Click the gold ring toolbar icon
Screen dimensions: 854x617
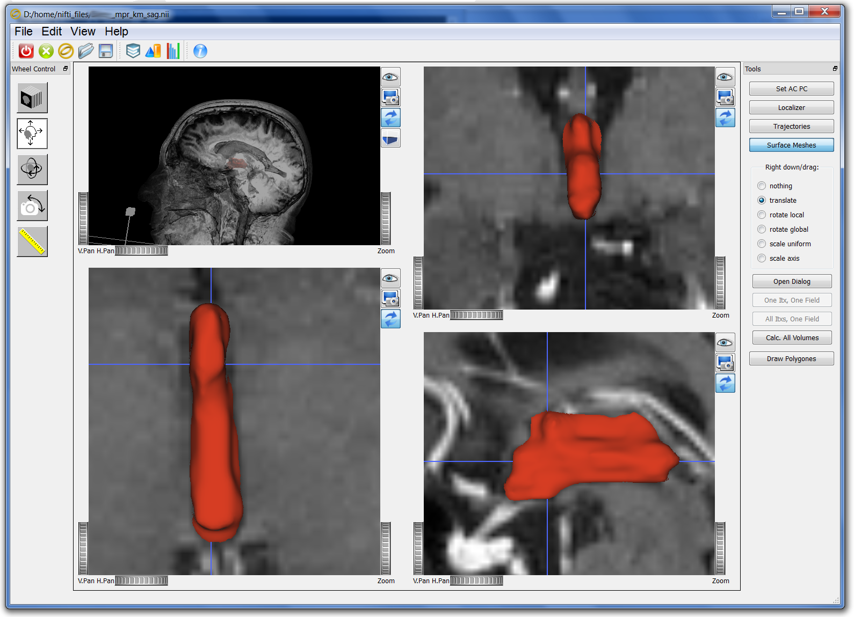[x=66, y=51]
